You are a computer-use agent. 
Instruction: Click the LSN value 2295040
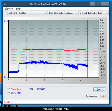click(41, 89)
